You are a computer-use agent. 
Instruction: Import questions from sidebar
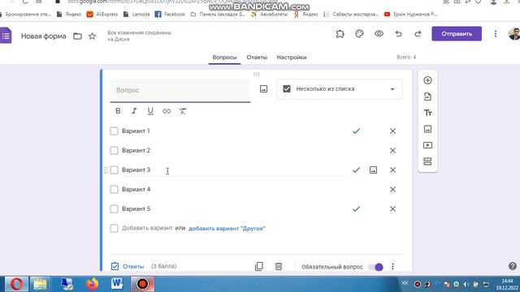coord(427,97)
